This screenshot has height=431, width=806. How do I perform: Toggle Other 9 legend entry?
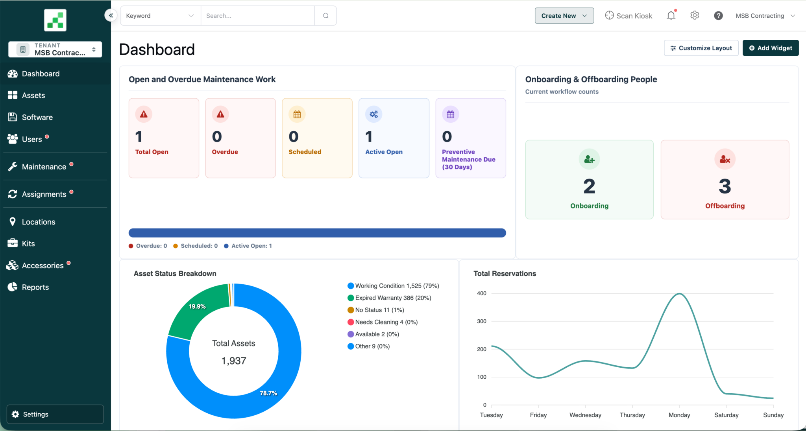point(368,346)
